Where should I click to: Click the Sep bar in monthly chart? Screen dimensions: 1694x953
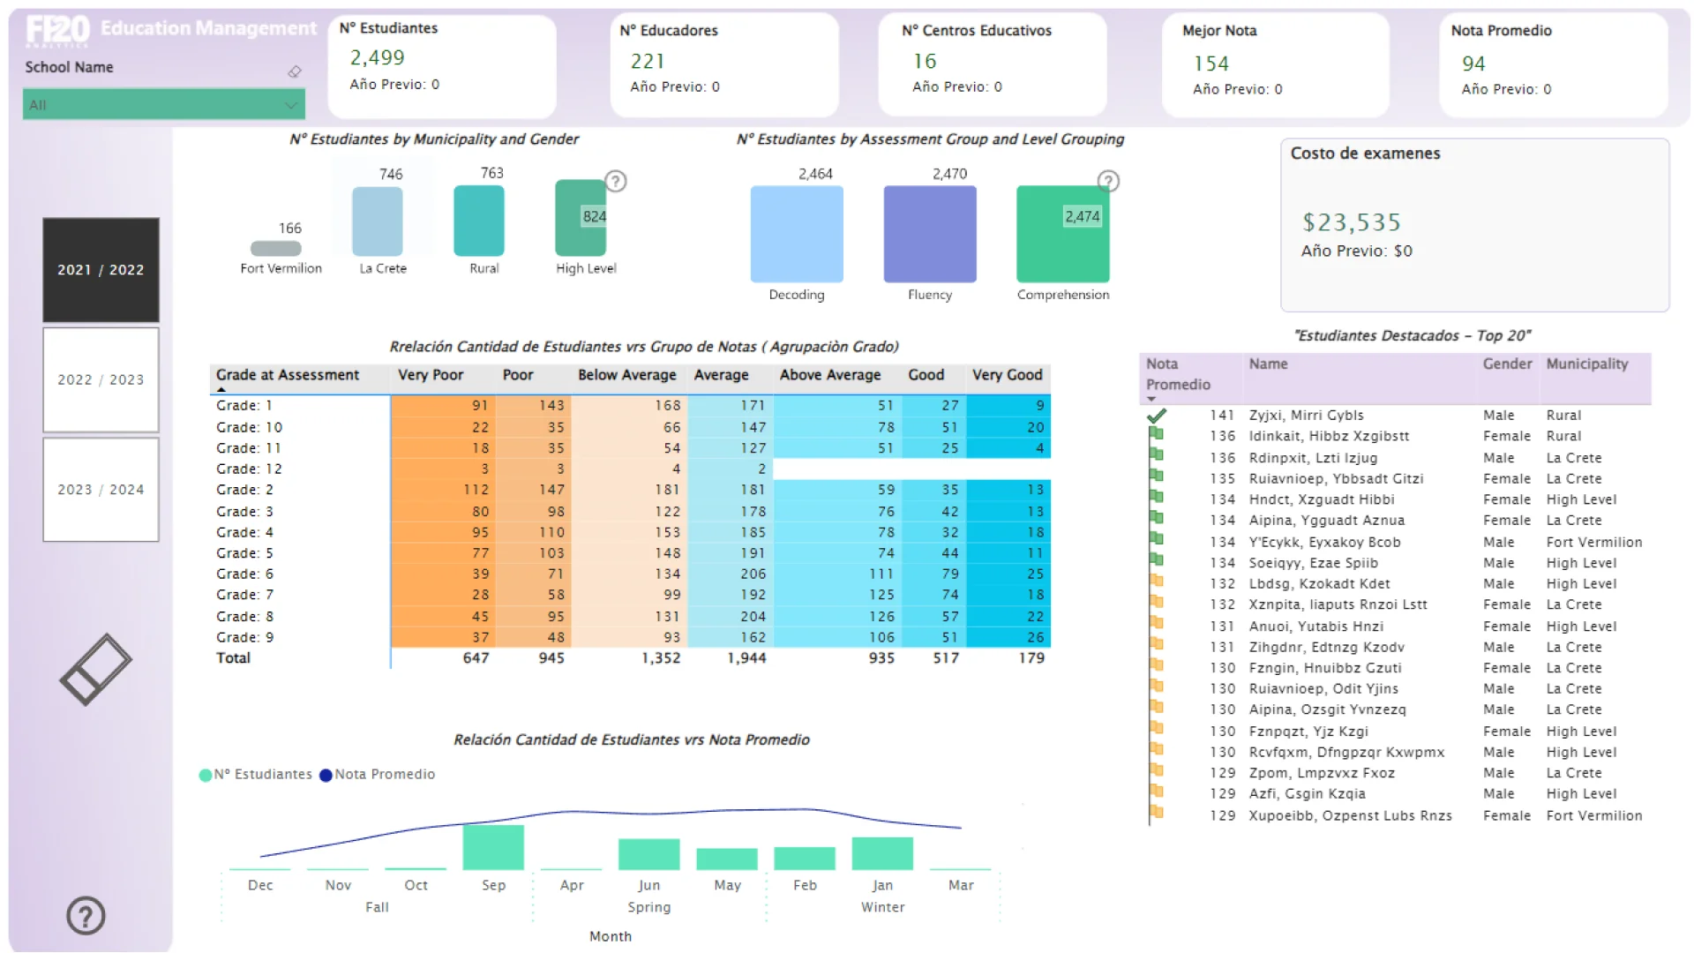(493, 847)
